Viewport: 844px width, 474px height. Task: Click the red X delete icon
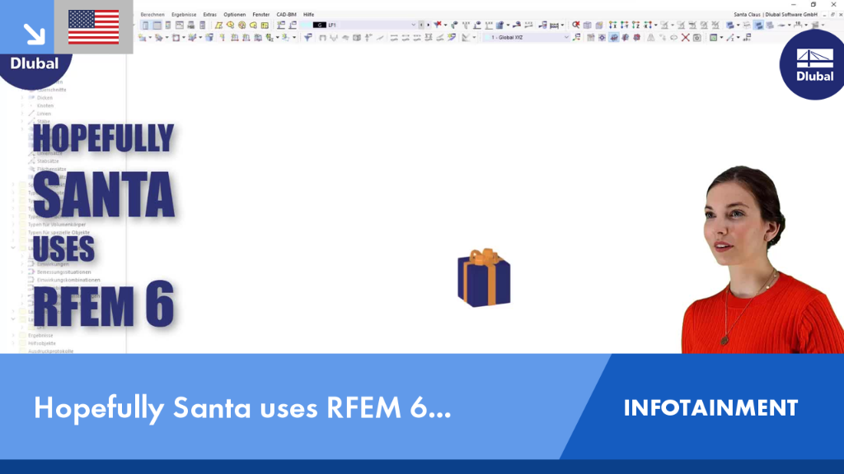click(x=685, y=38)
